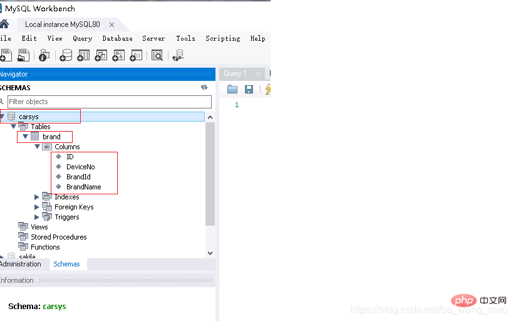Expand the Foreign Keys node

tap(36, 207)
